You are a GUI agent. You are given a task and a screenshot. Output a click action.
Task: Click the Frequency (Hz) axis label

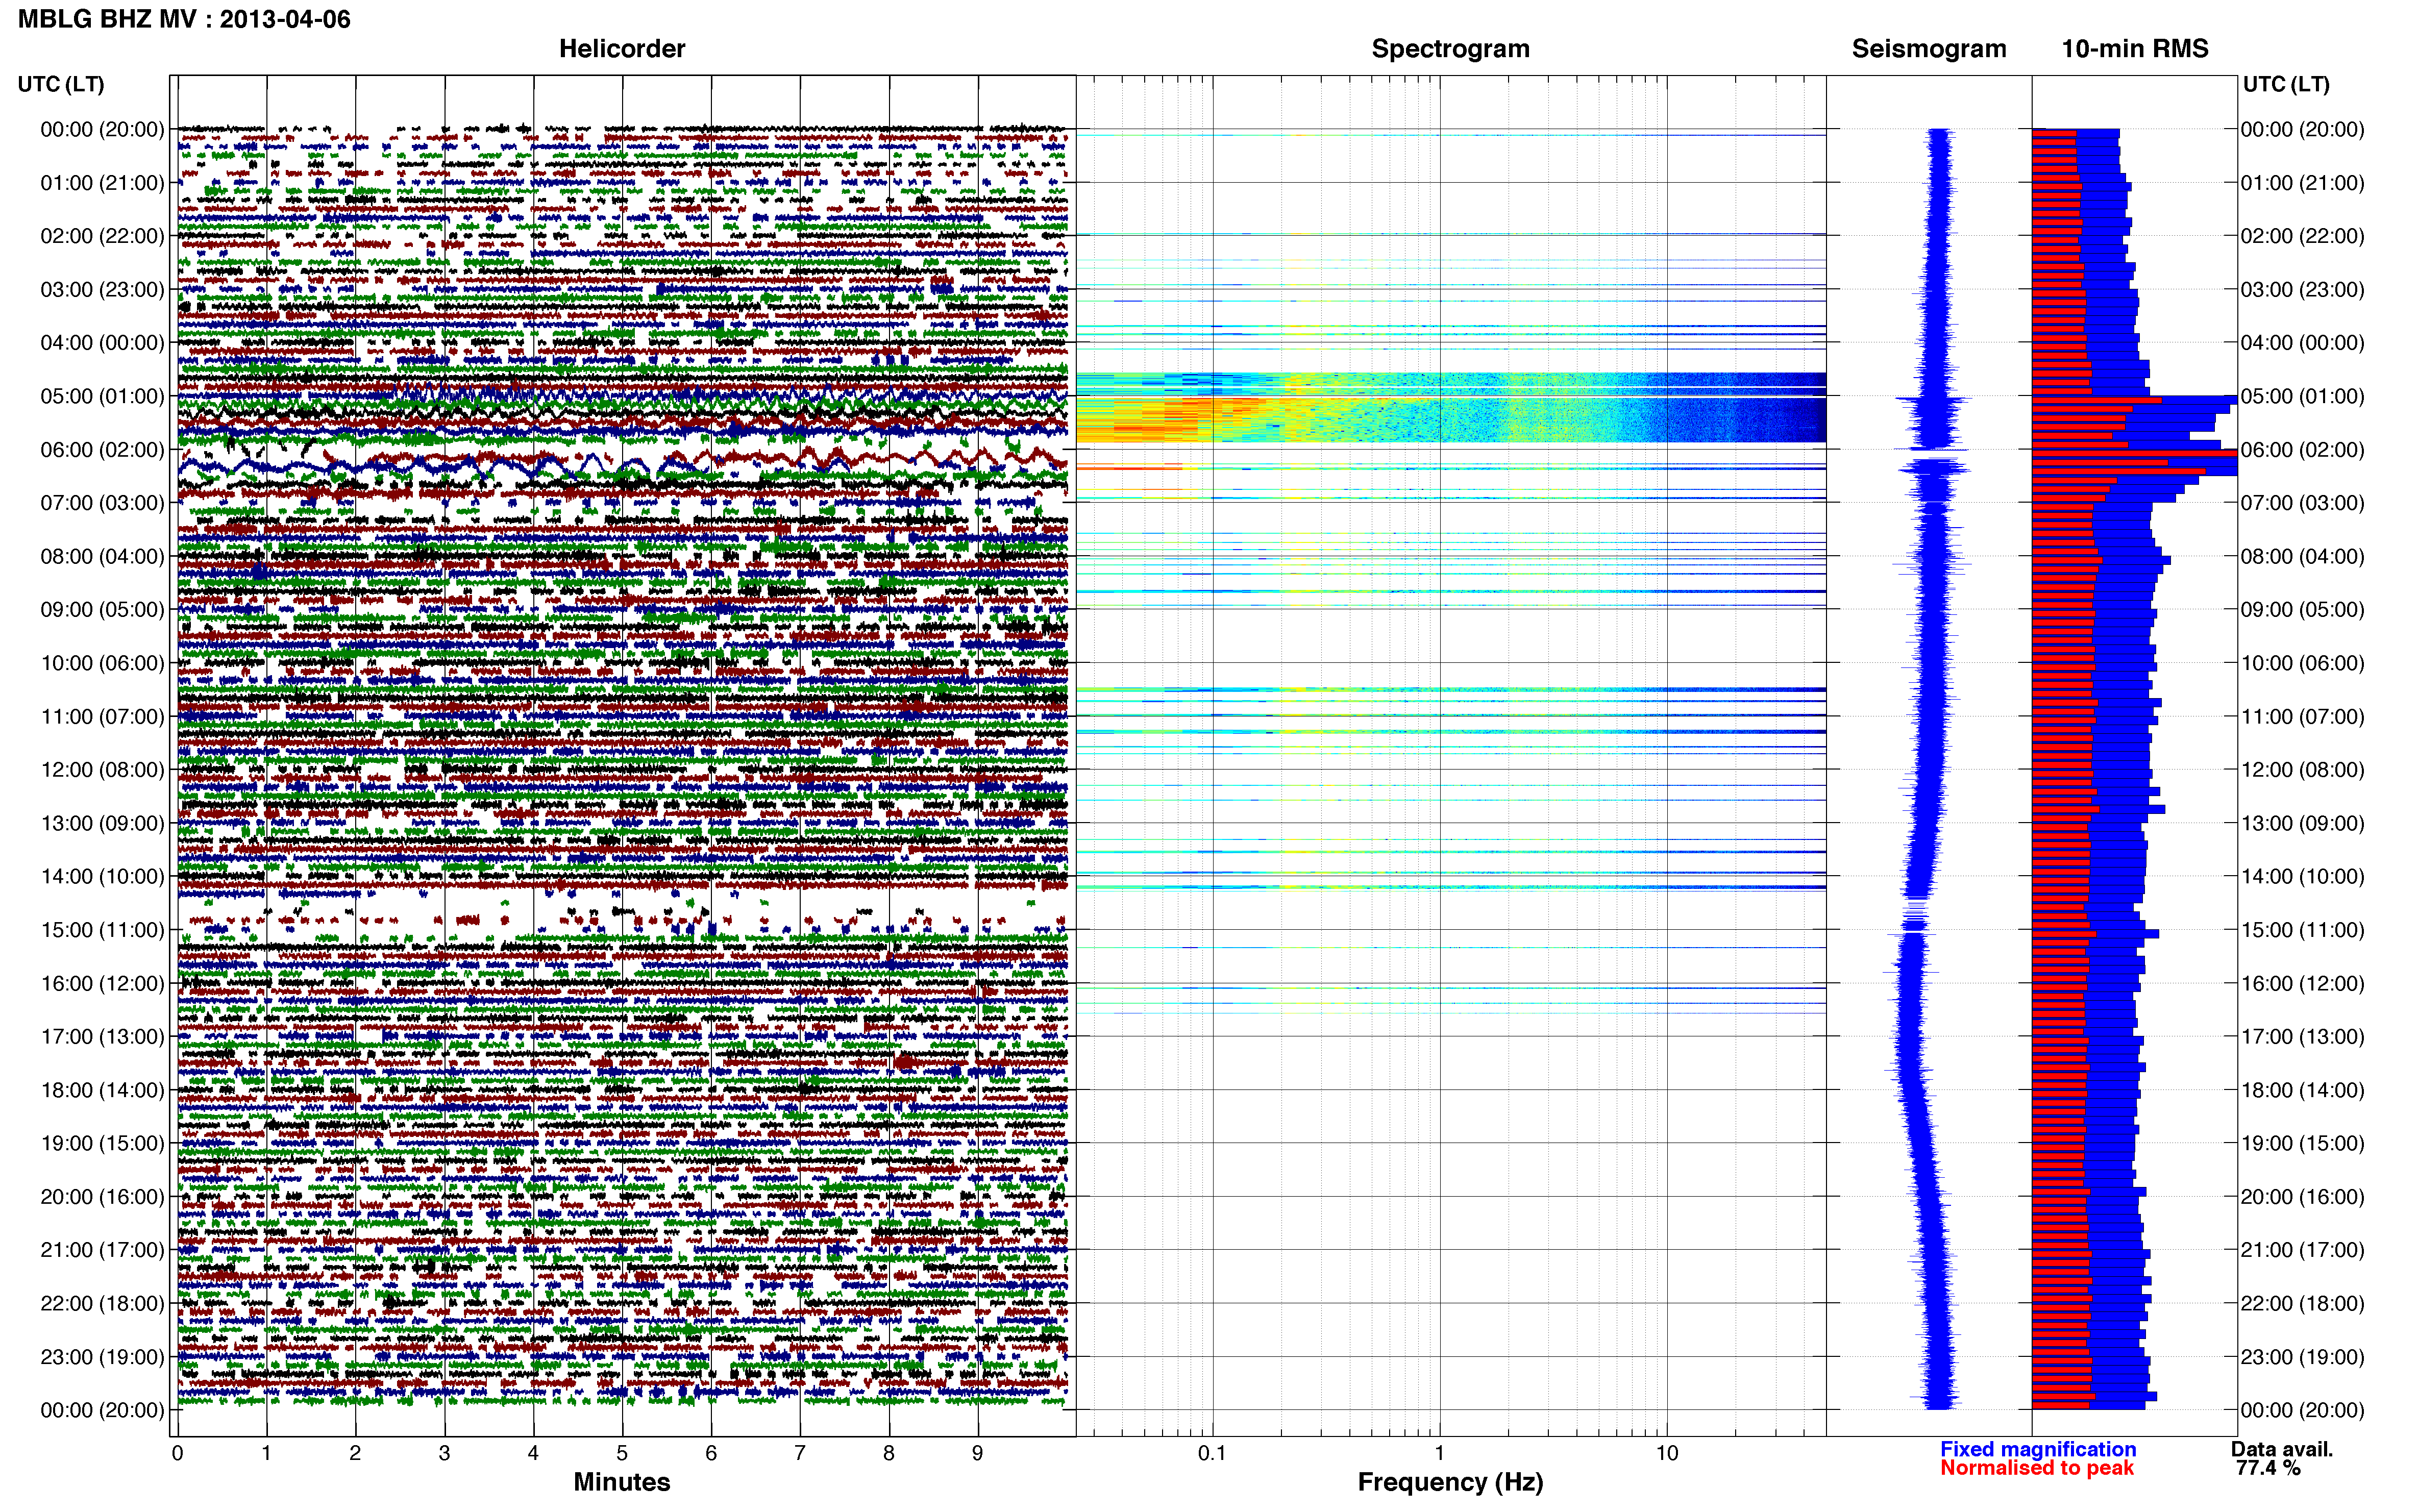[1450, 1482]
